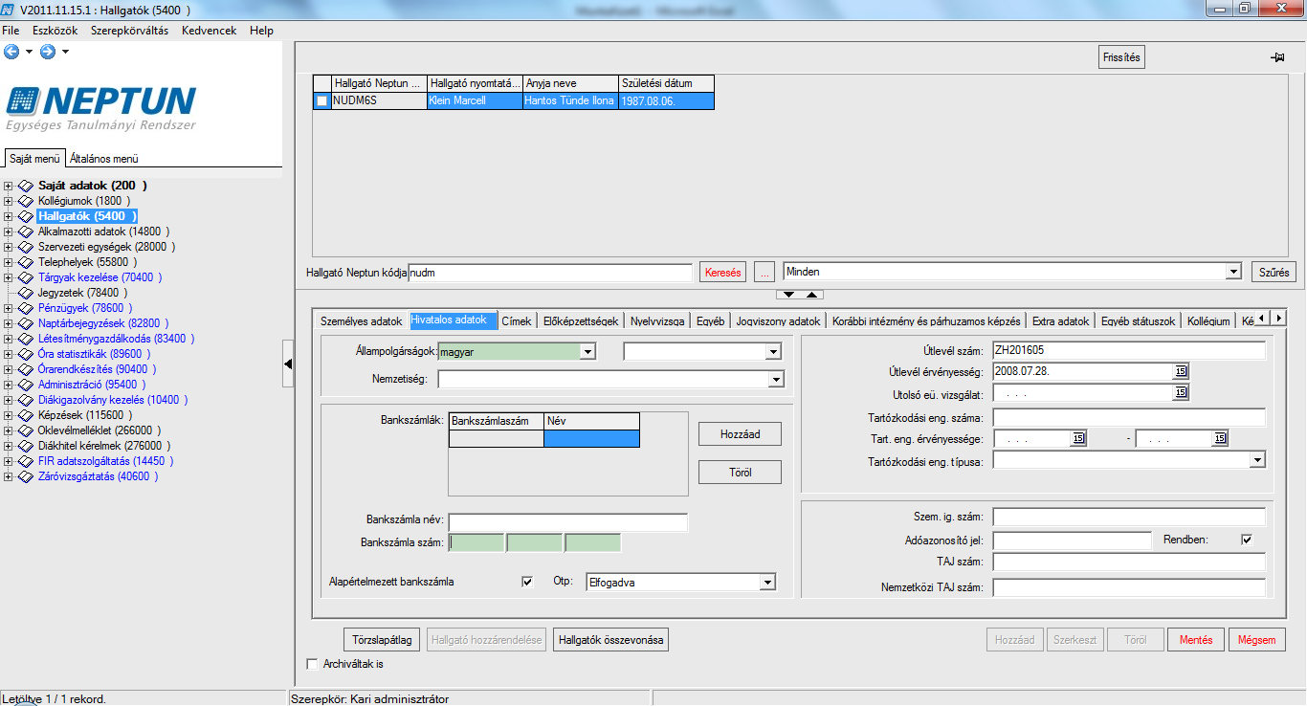Expand the Kollégiumok tree node
The height and width of the screenshot is (706, 1307).
pyautogui.click(x=8, y=201)
